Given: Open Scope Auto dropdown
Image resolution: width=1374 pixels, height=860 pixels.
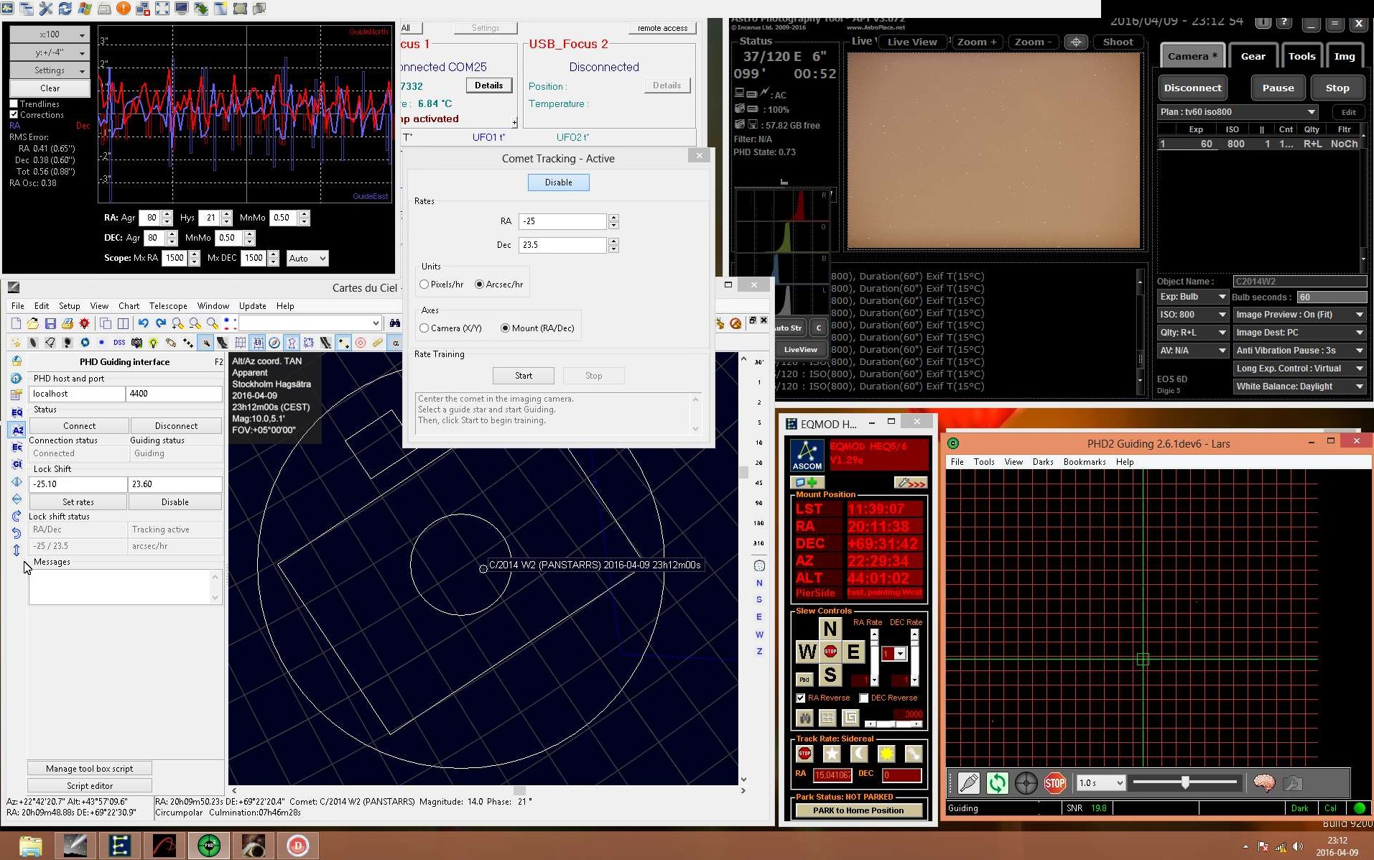Looking at the screenshot, I should pos(307,258).
